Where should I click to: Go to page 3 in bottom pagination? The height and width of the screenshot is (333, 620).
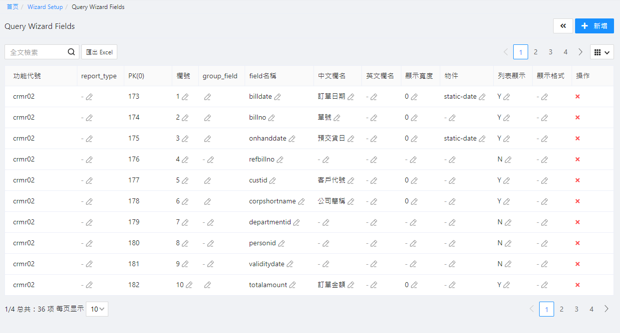tap(576, 309)
